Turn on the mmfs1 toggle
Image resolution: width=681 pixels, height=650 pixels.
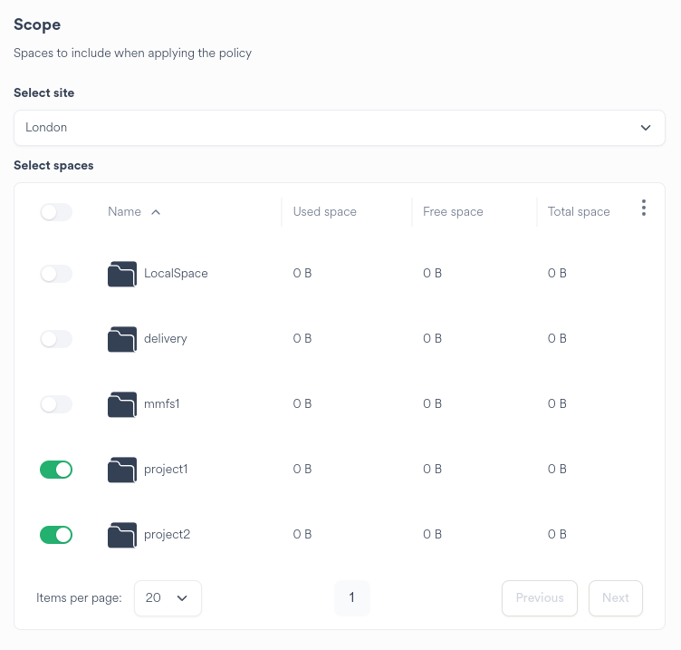click(56, 404)
